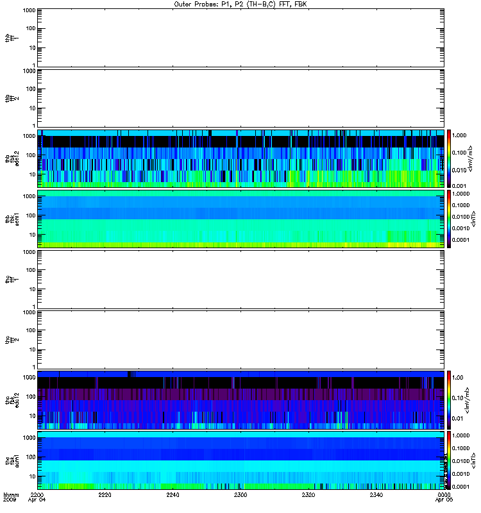The image size is (481, 513).
Task: Click the '<|mV/m|>' unit label beside thb edc12 color bar
Action: (x=471, y=158)
